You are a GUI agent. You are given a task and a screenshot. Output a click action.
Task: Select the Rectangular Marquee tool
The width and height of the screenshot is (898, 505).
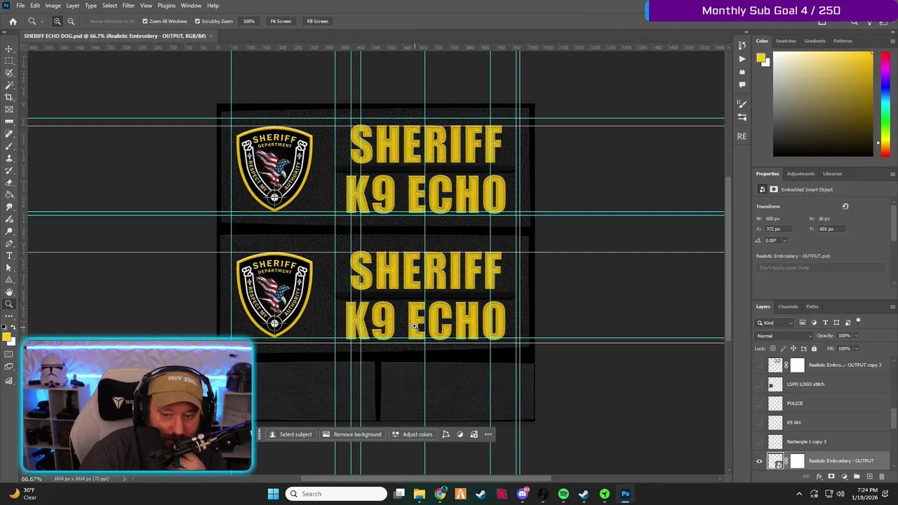(x=9, y=60)
